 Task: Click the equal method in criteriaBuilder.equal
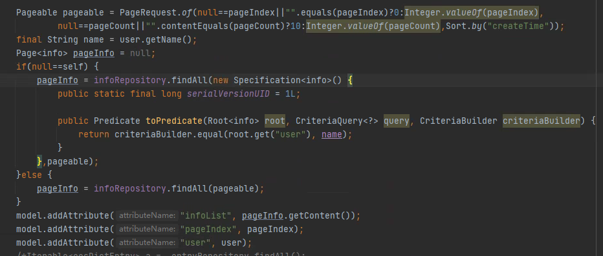click(210, 135)
